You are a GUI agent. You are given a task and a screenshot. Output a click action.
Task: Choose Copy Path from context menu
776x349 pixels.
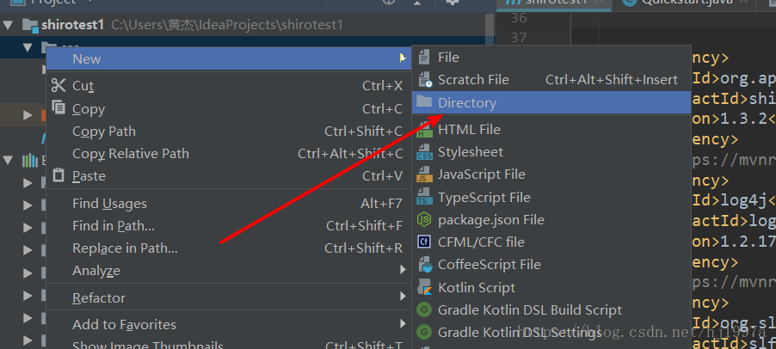229,132
